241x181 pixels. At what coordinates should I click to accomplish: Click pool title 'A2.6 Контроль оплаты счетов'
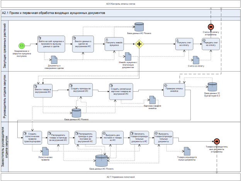coord(120,4)
